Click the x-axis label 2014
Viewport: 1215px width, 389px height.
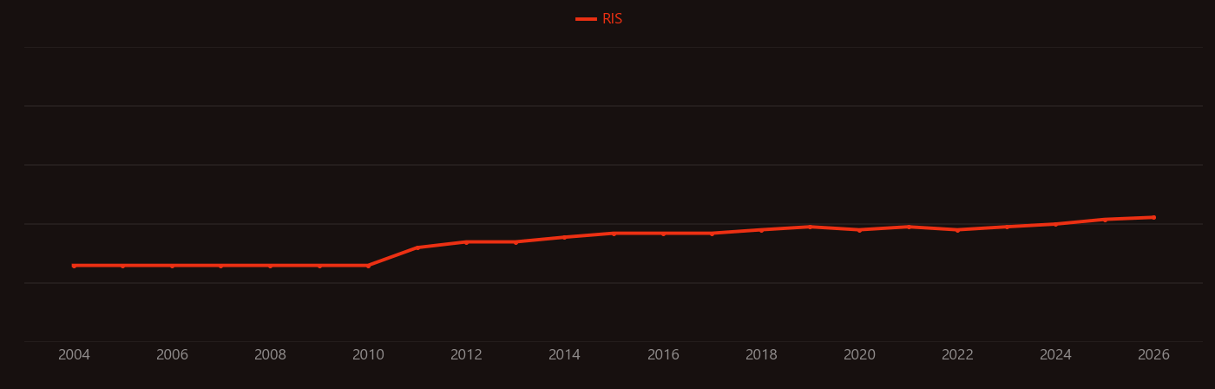tap(564, 355)
